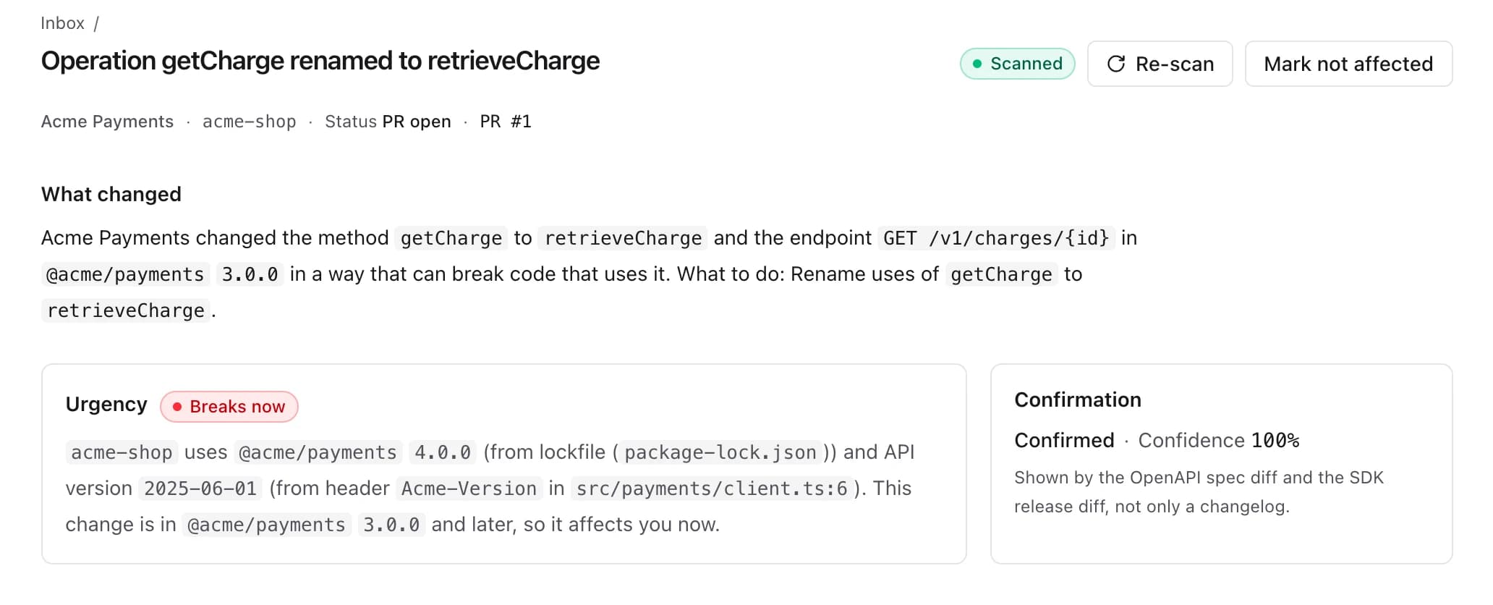Click the 3.0.0 version in the Urgency card

coord(391,525)
